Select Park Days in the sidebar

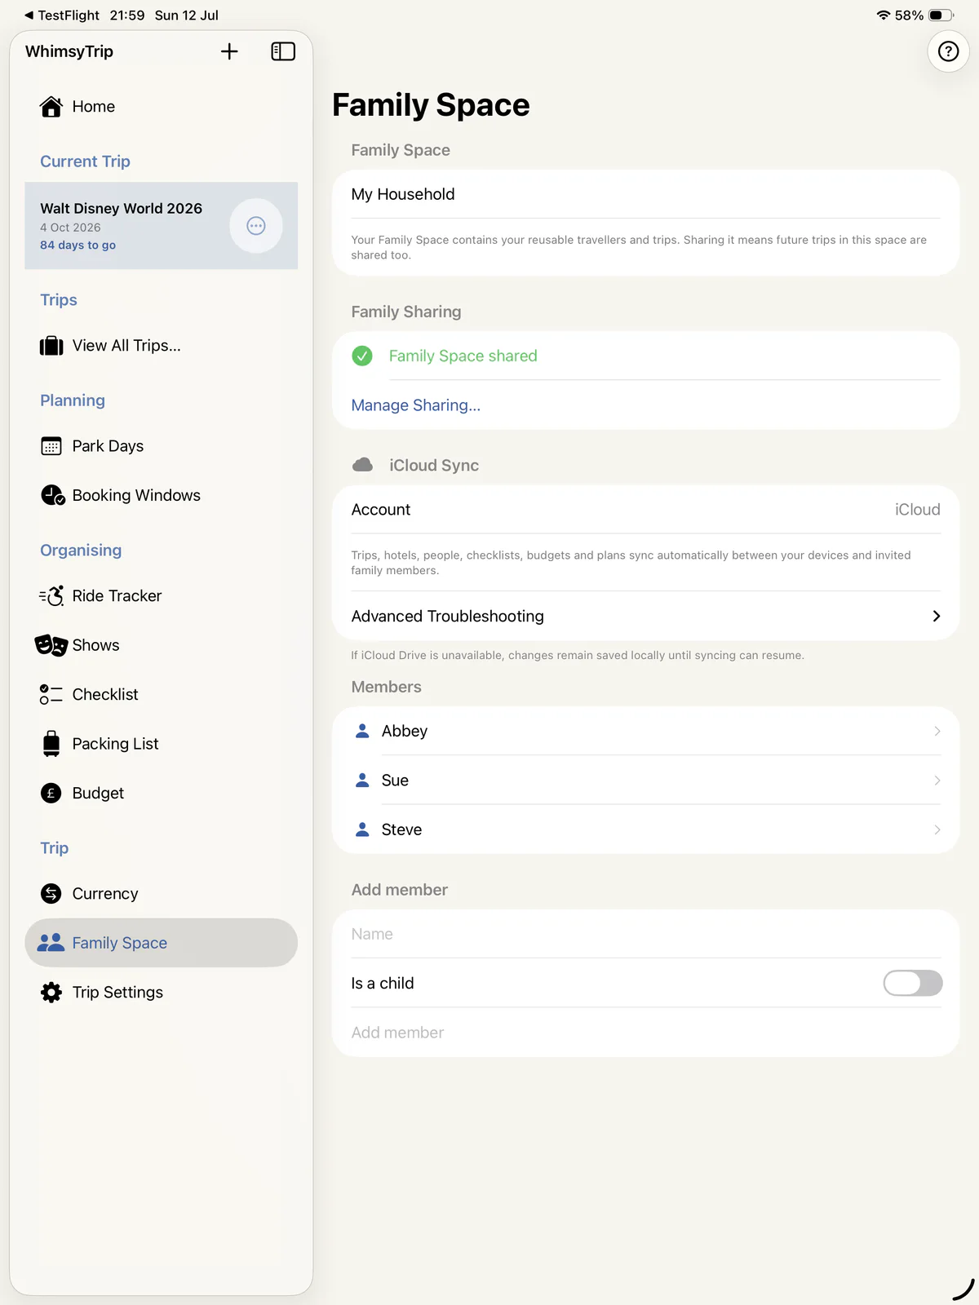pyautogui.click(x=162, y=446)
